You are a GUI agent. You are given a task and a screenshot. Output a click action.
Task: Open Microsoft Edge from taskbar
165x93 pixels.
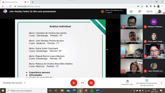(x=74, y=91)
